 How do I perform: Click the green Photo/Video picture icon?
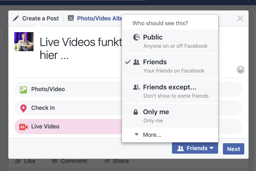(x=24, y=90)
